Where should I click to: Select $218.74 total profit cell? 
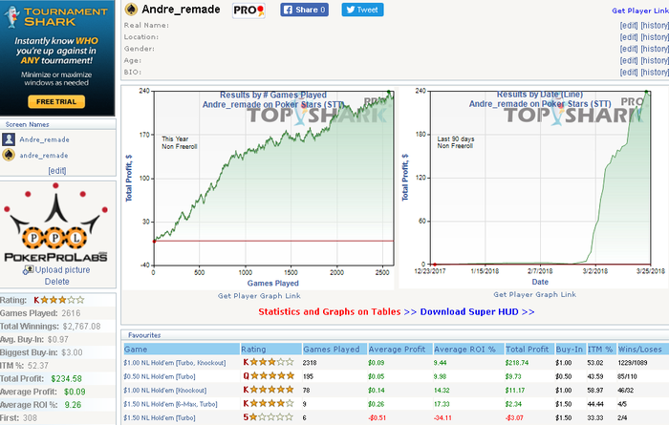[517, 363]
